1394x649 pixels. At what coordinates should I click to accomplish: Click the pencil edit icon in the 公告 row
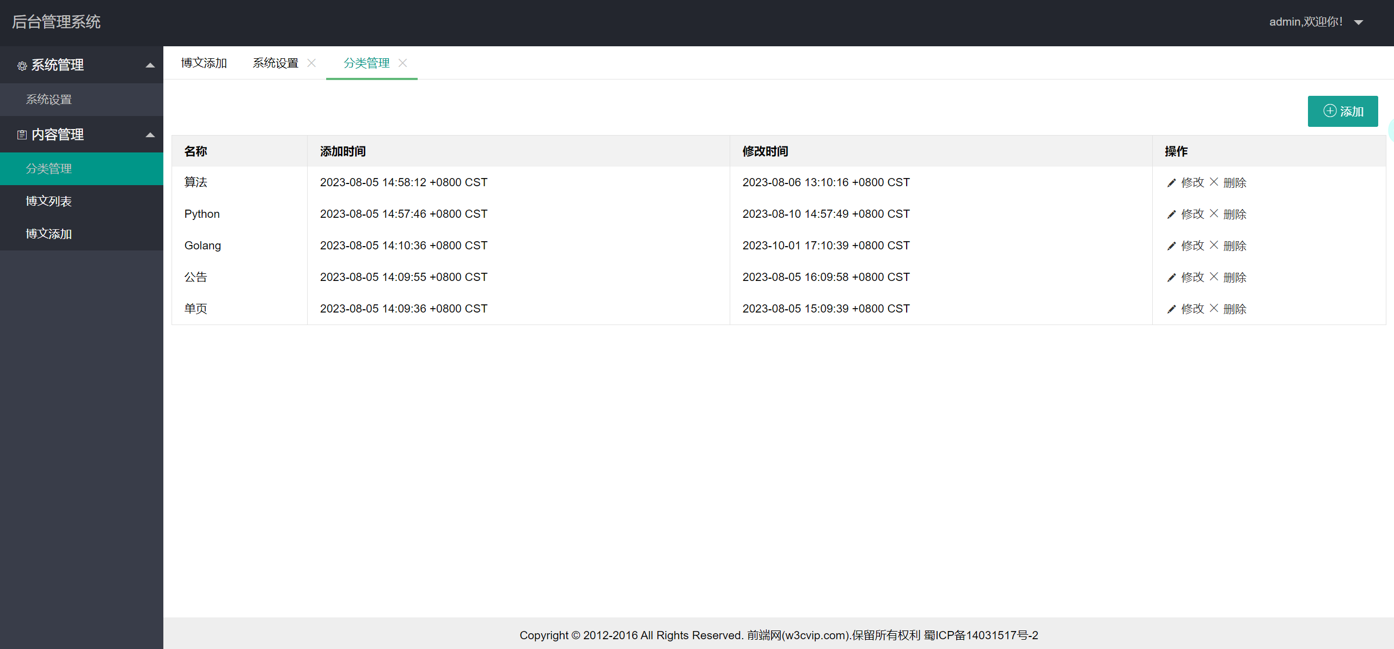(1171, 277)
